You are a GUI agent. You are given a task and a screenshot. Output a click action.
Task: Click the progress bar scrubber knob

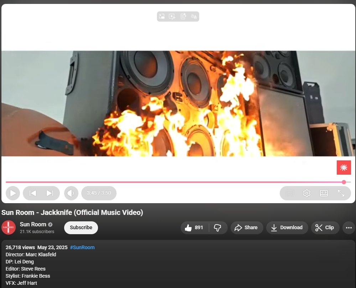click(x=344, y=182)
